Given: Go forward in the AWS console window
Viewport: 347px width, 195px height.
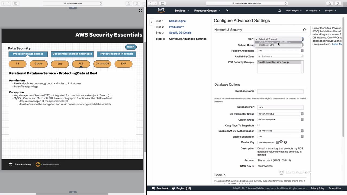Looking at the screenshot, I should [155, 4].
